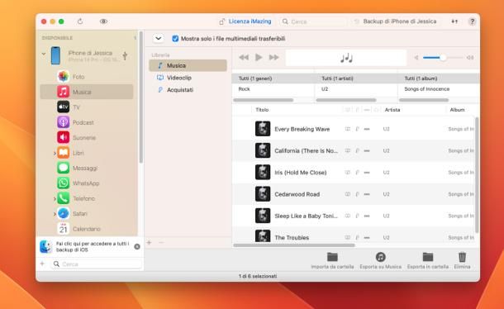Click Esporta in cartella button

[427, 260]
